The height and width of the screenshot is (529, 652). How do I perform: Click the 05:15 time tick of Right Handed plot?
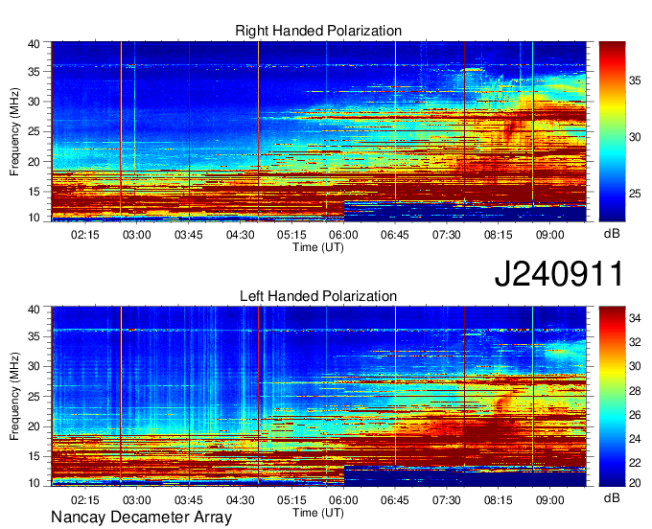click(x=291, y=235)
